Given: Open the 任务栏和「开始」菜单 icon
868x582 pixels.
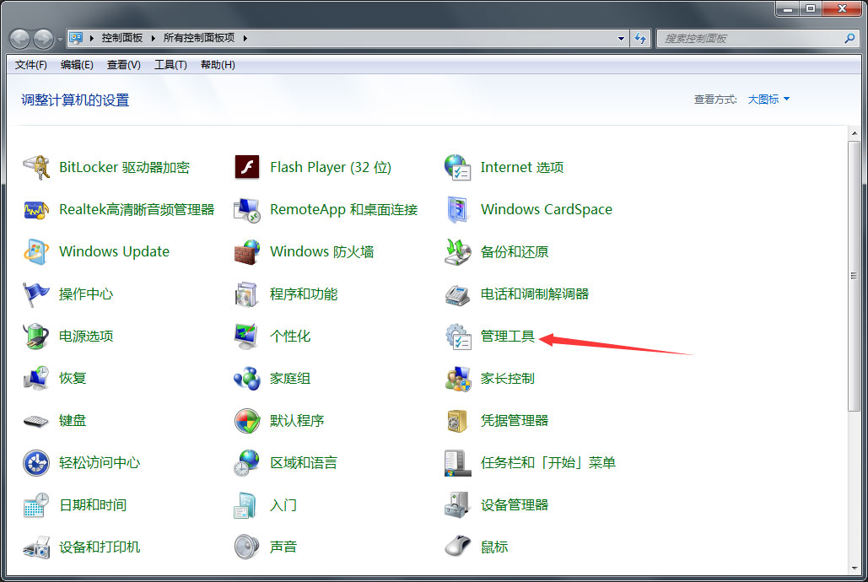Looking at the screenshot, I should click(x=458, y=463).
